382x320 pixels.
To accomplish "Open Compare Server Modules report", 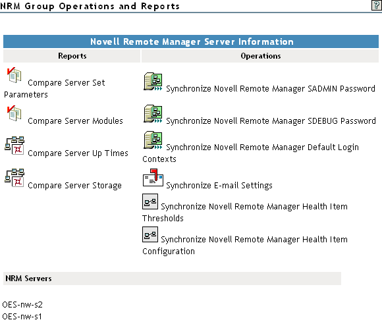I will [x=75, y=121].
